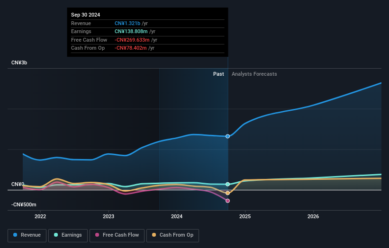Select the Free Cash Flow data point marker

pyautogui.click(x=228, y=201)
